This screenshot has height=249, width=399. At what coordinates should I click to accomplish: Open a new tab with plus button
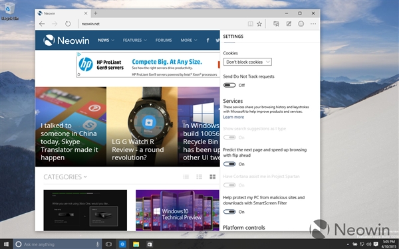(95, 13)
